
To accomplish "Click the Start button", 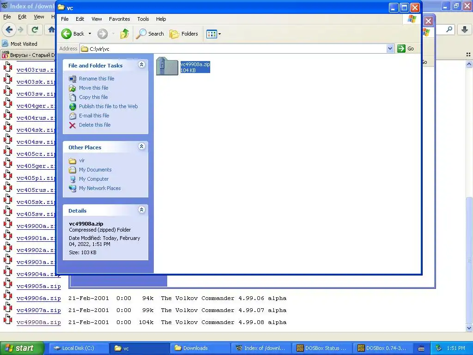I will tap(22, 348).
